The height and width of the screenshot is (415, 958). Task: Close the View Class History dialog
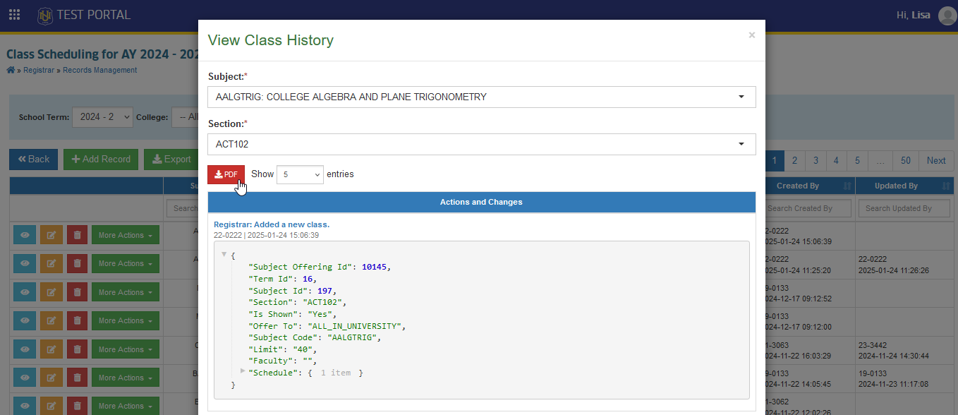click(752, 35)
